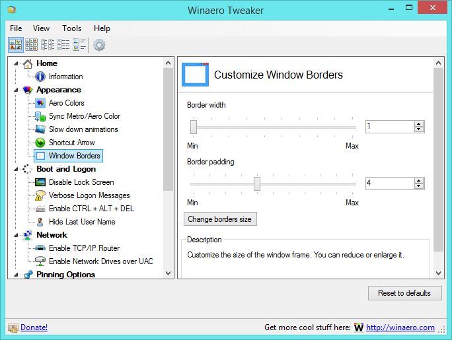Click the Boot and Logon spinner icon

[27, 169]
